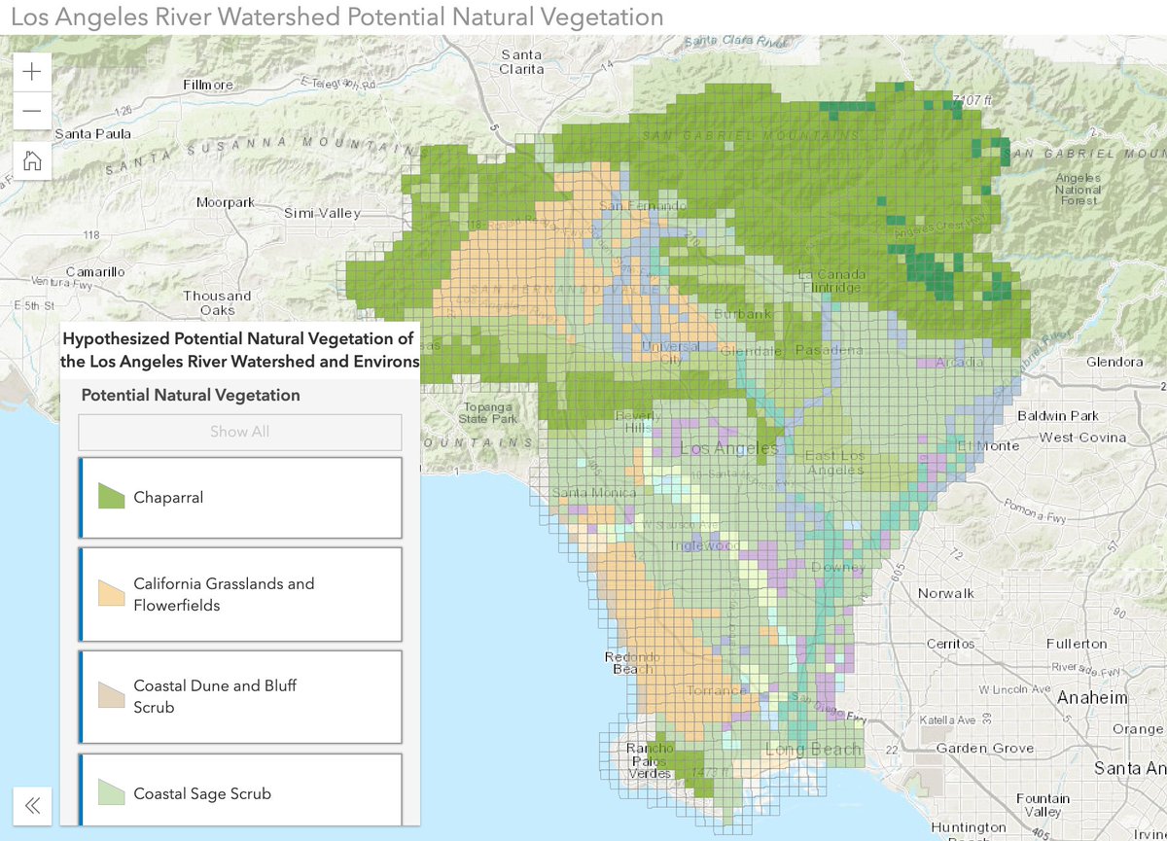Click the Fullerton map label
The width and height of the screenshot is (1167, 841).
point(1077,644)
